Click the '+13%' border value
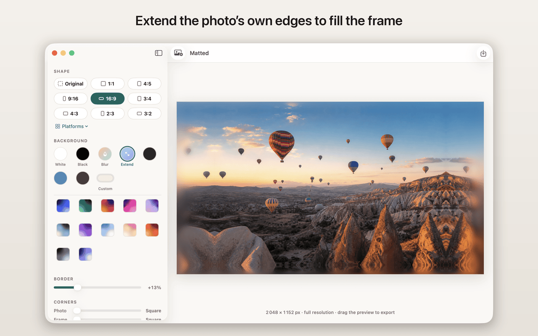The width and height of the screenshot is (538, 336). [154, 288]
